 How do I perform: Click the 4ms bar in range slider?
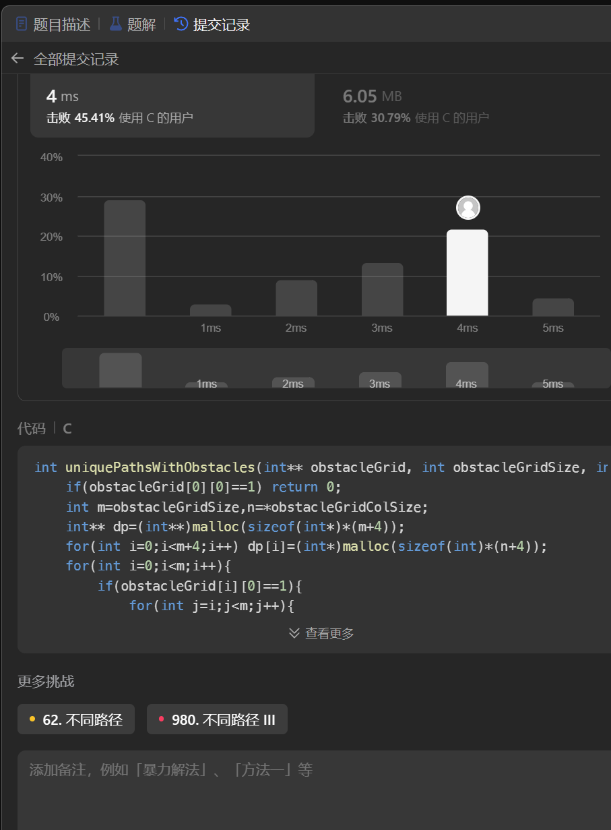[x=467, y=375]
